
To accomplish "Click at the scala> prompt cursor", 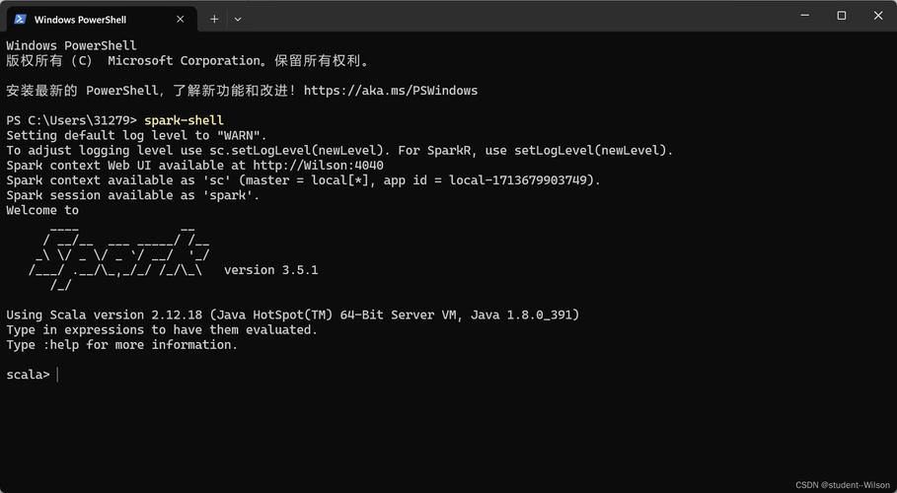I will click(x=57, y=375).
